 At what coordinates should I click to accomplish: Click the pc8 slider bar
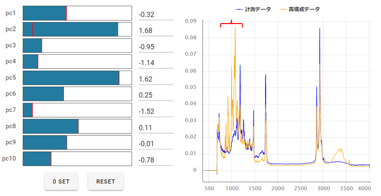coord(77,127)
